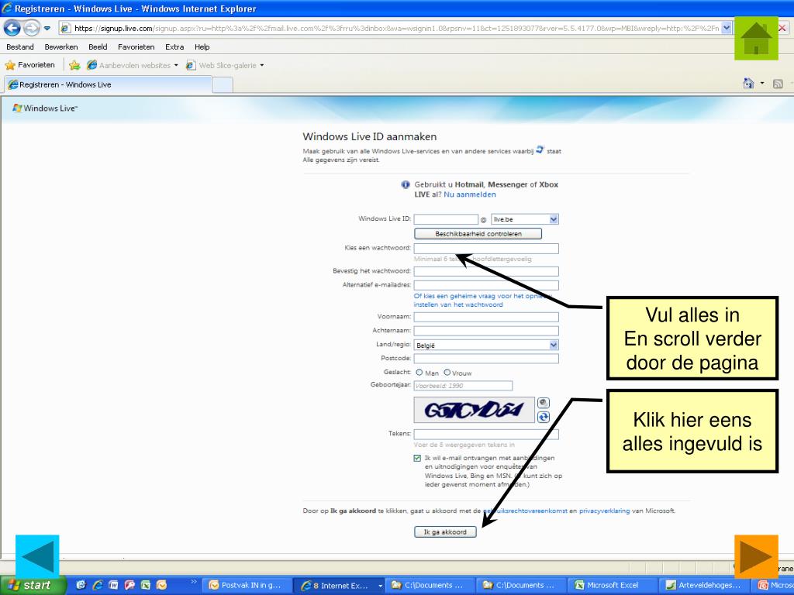Open the Favorieten menu
The height and width of the screenshot is (595, 794).
(136, 47)
